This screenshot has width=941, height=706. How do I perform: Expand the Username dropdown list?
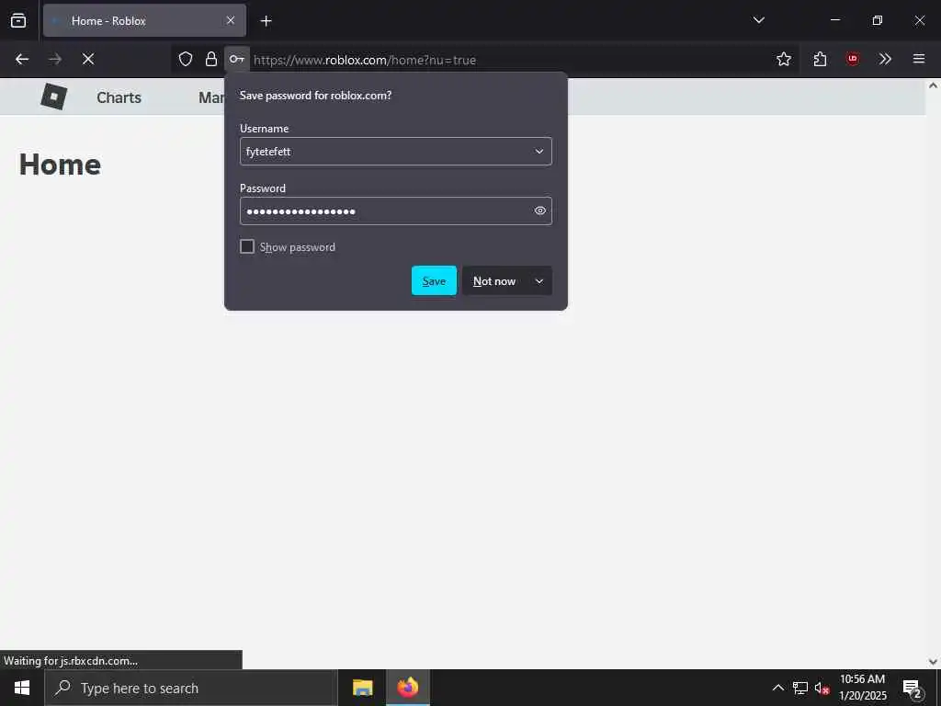(x=539, y=152)
